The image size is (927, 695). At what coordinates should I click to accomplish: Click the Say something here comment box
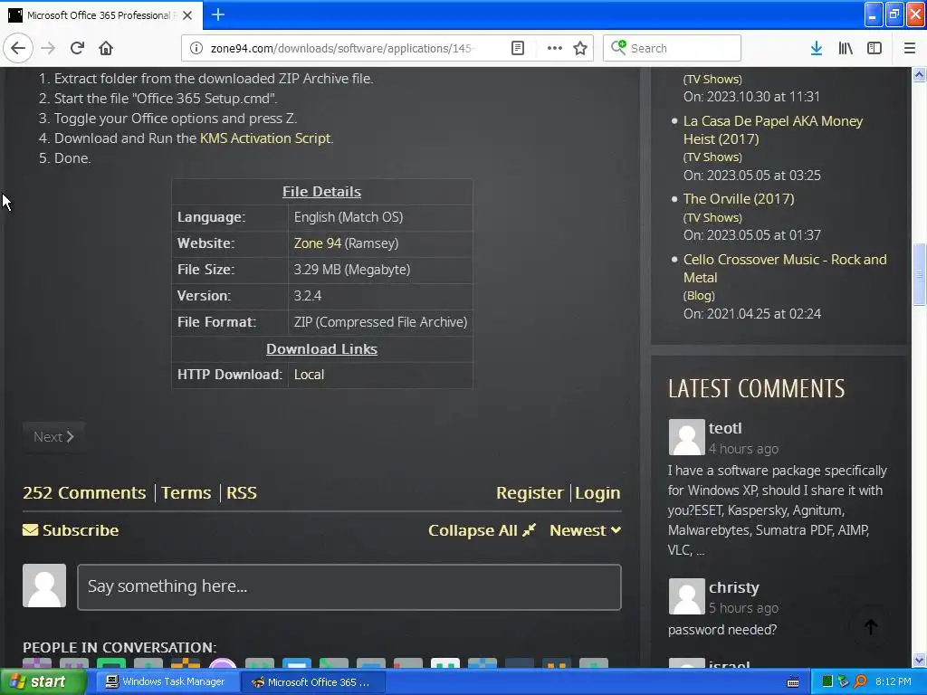click(349, 586)
